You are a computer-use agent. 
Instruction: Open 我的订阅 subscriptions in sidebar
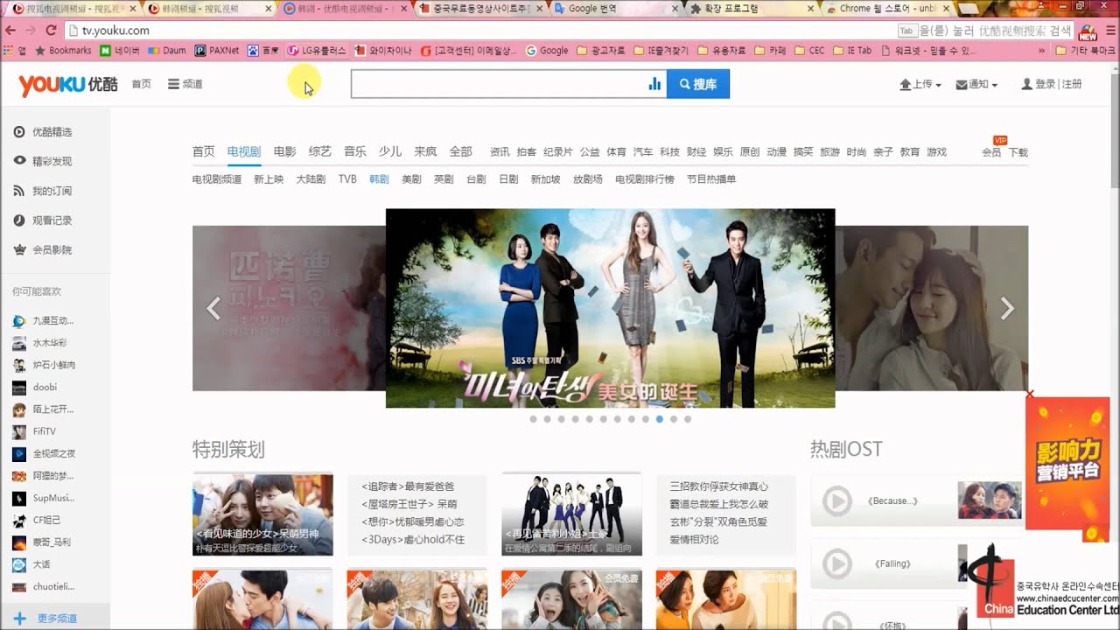(x=52, y=191)
